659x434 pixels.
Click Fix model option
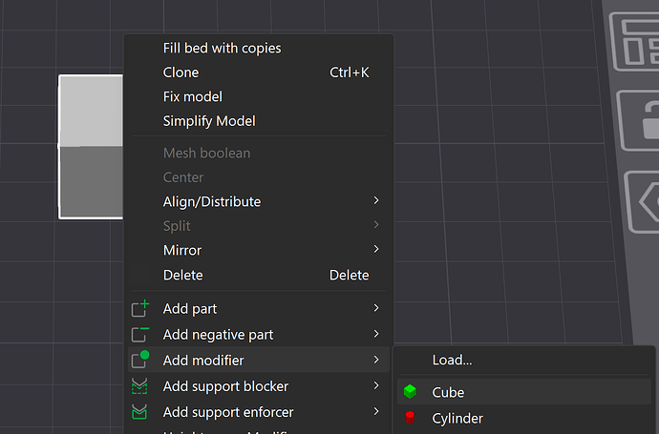(259, 97)
